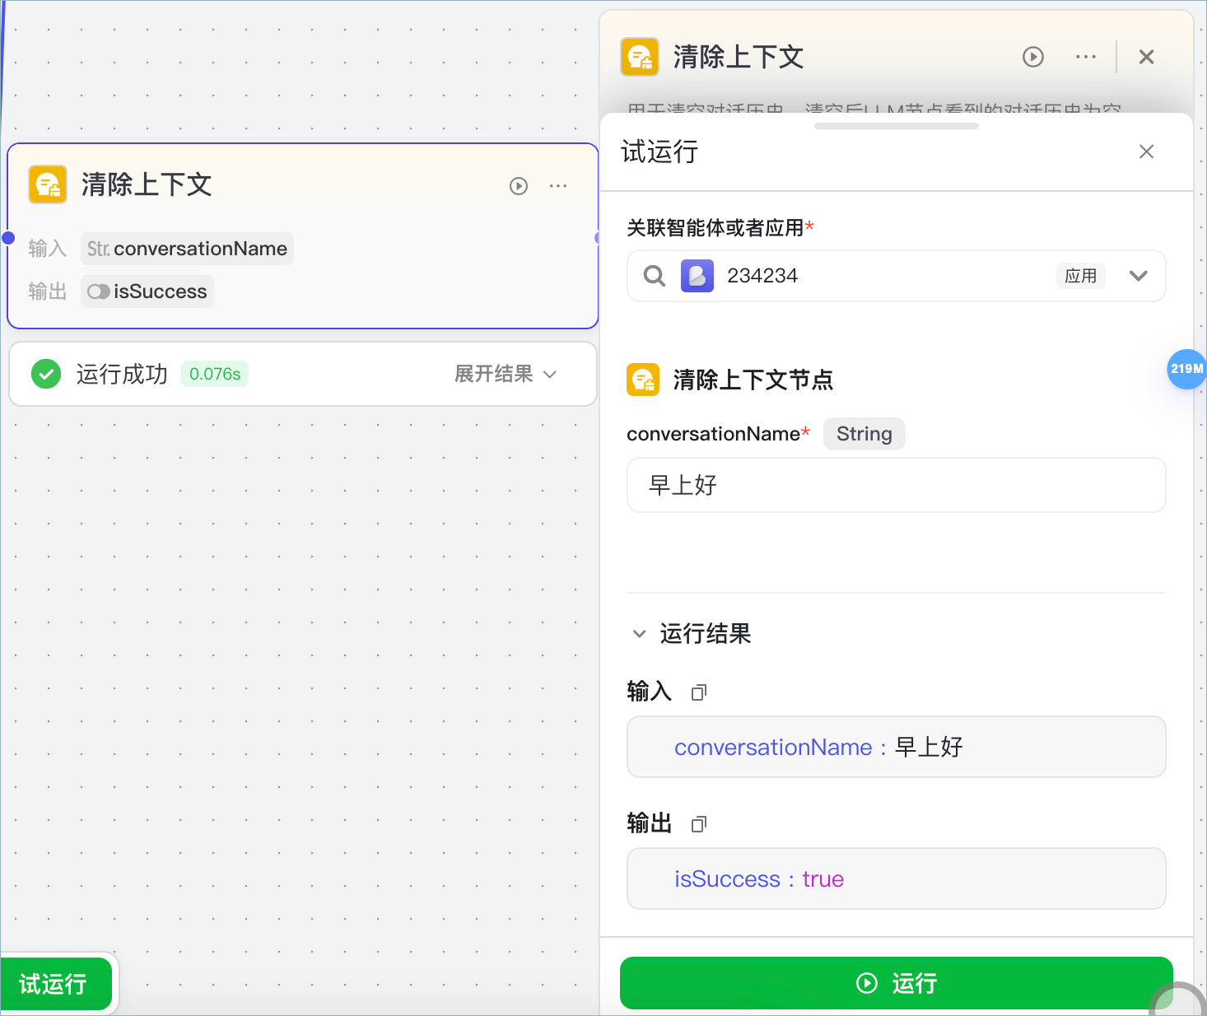The height and width of the screenshot is (1016, 1207).
Task: Click the green 运行 button
Action: [x=896, y=983]
